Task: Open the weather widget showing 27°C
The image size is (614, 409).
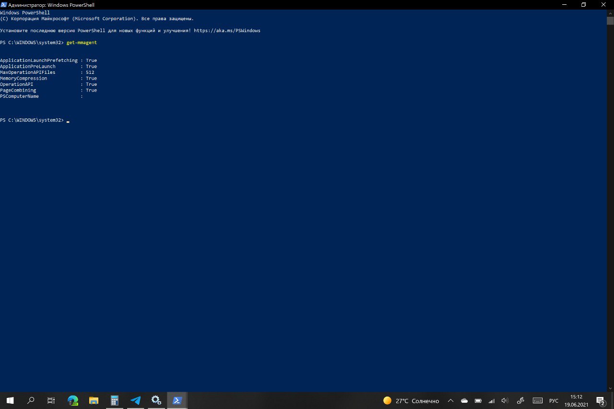Action: [411, 401]
